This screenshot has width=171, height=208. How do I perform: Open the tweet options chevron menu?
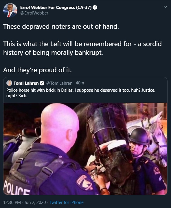click(x=165, y=7)
